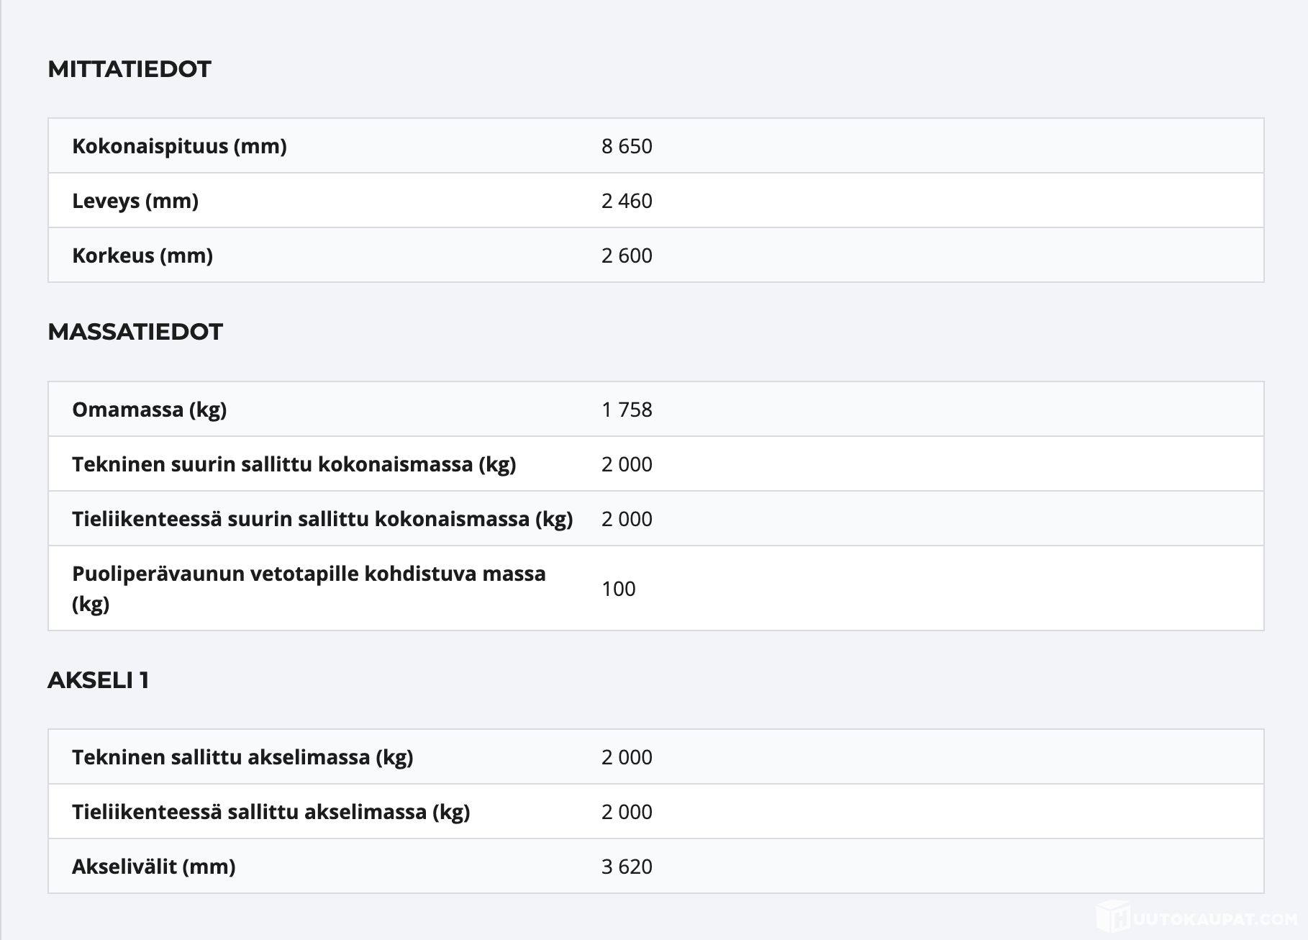Click the MASSATIEDOT section heading
The image size is (1308, 940).
(135, 332)
